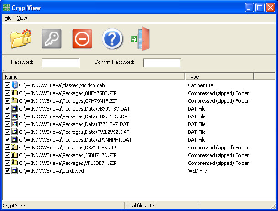Uncheck the TVJLZV9Z.DAT checkbox
This screenshot has height=211, width=278.
[x=7, y=132]
